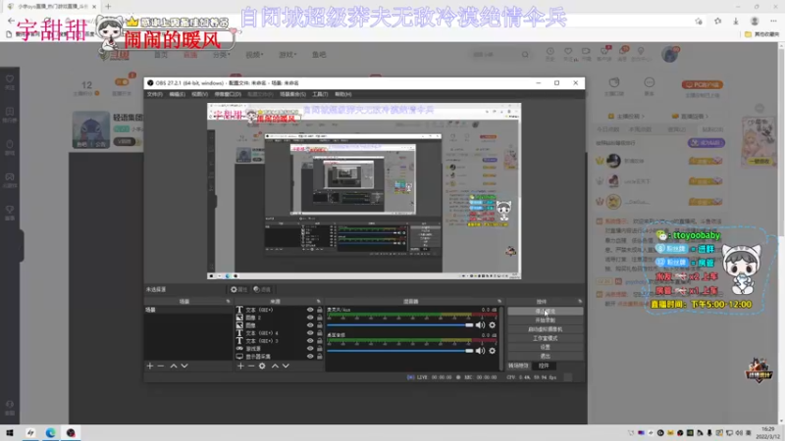785x441 pixels.
Task: Open the 帮助(H) menu in OBS
Action: point(342,94)
